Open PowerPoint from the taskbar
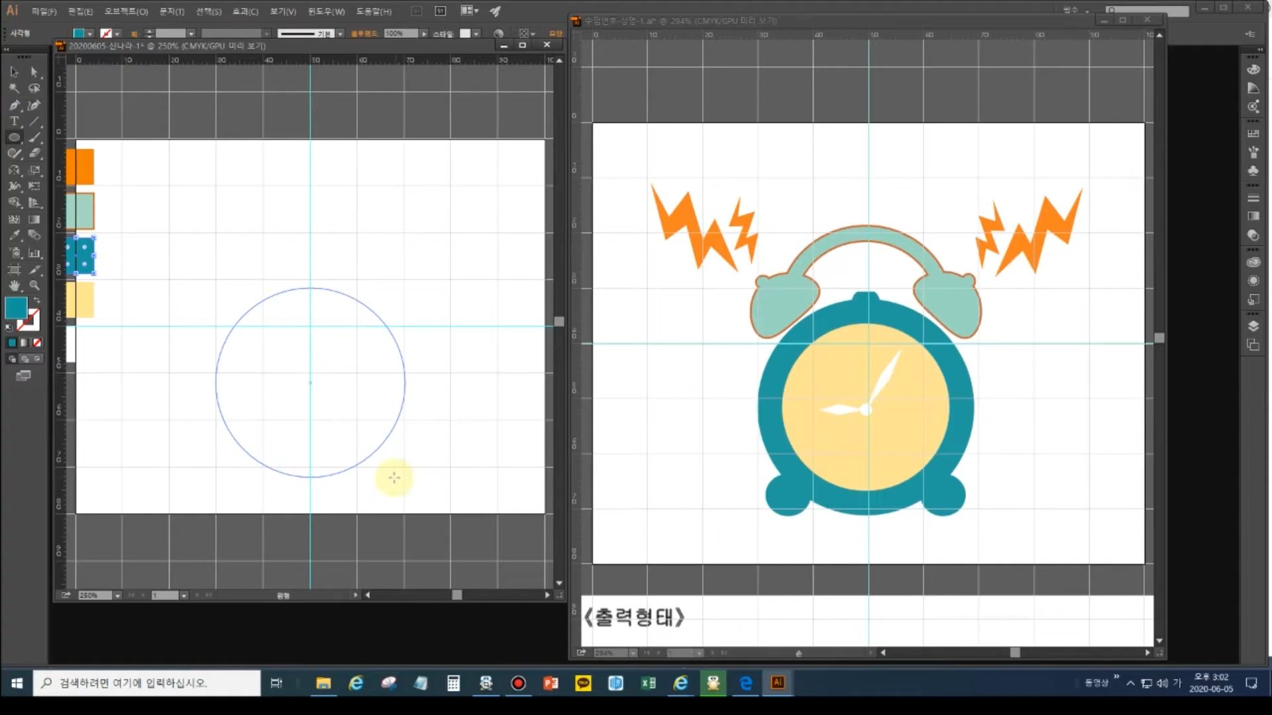Image resolution: width=1272 pixels, height=715 pixels. 551,683
